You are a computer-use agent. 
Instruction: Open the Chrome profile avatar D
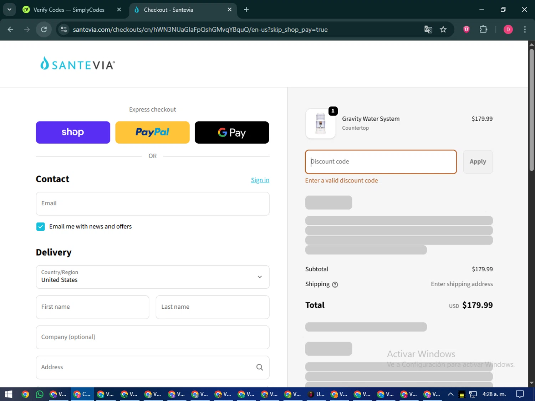click(x=508, y=30)
